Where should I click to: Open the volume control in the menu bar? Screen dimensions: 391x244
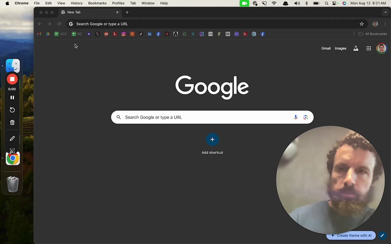[x=297, y=3]
